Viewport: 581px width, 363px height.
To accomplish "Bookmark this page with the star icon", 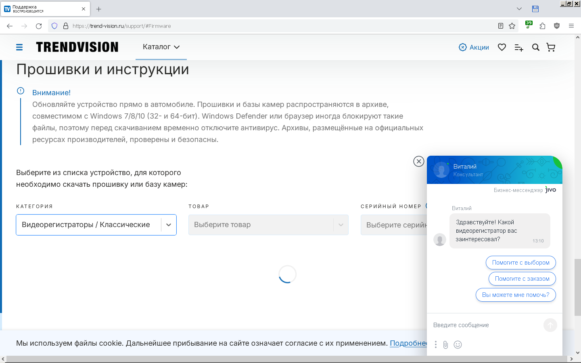I will (512, 26).
